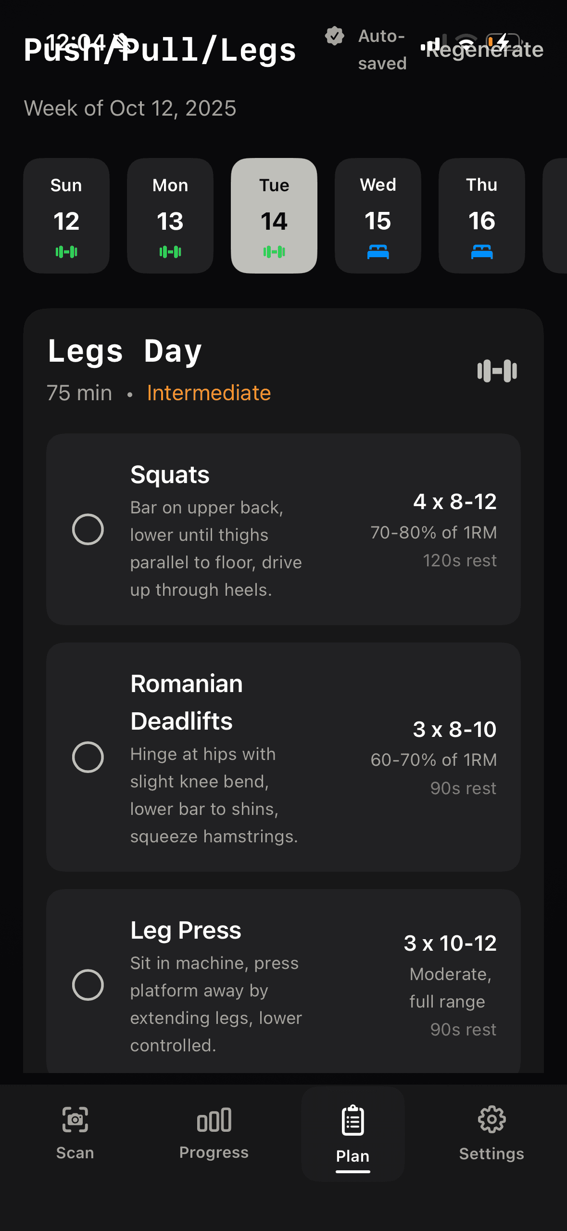
Task: Click the dumbbell icon under Mon 13
Action: pos(170,251)
